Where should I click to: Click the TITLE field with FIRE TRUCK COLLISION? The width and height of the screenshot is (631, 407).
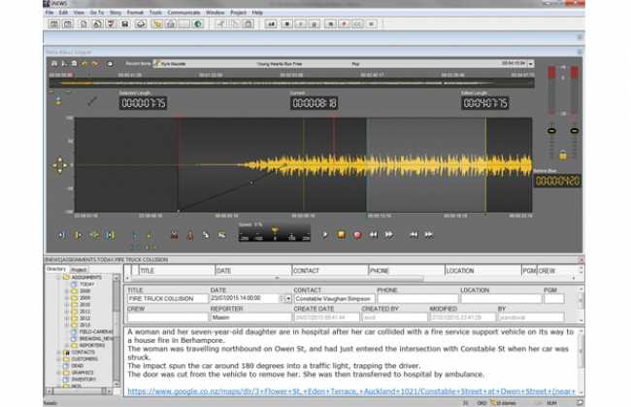(x=167, y=299)
